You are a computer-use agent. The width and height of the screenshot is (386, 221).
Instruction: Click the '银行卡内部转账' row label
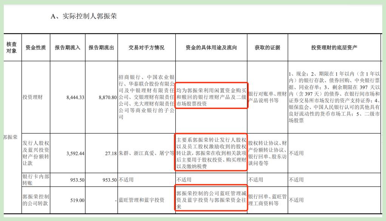36,179
